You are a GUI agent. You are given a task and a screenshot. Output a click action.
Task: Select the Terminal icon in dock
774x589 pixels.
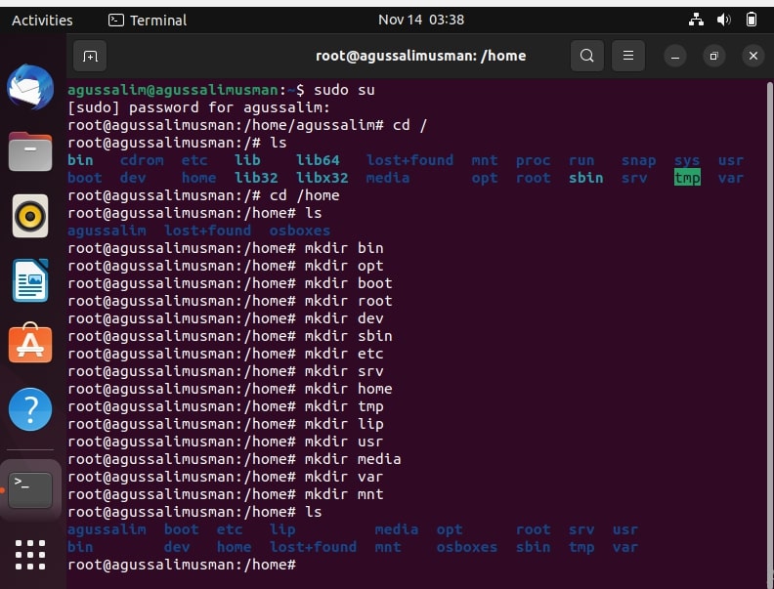(30, 489)
